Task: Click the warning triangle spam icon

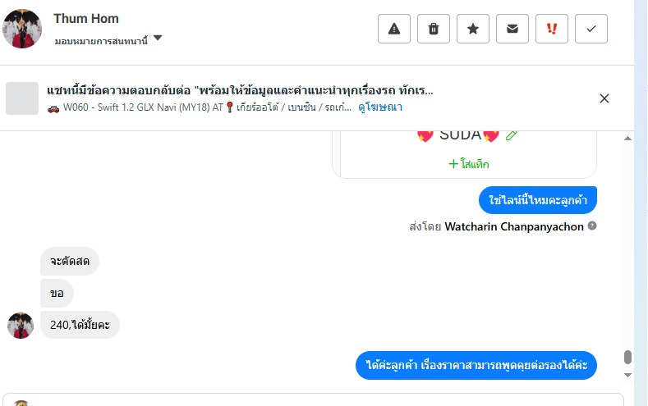Action: [x=394, y=29]
